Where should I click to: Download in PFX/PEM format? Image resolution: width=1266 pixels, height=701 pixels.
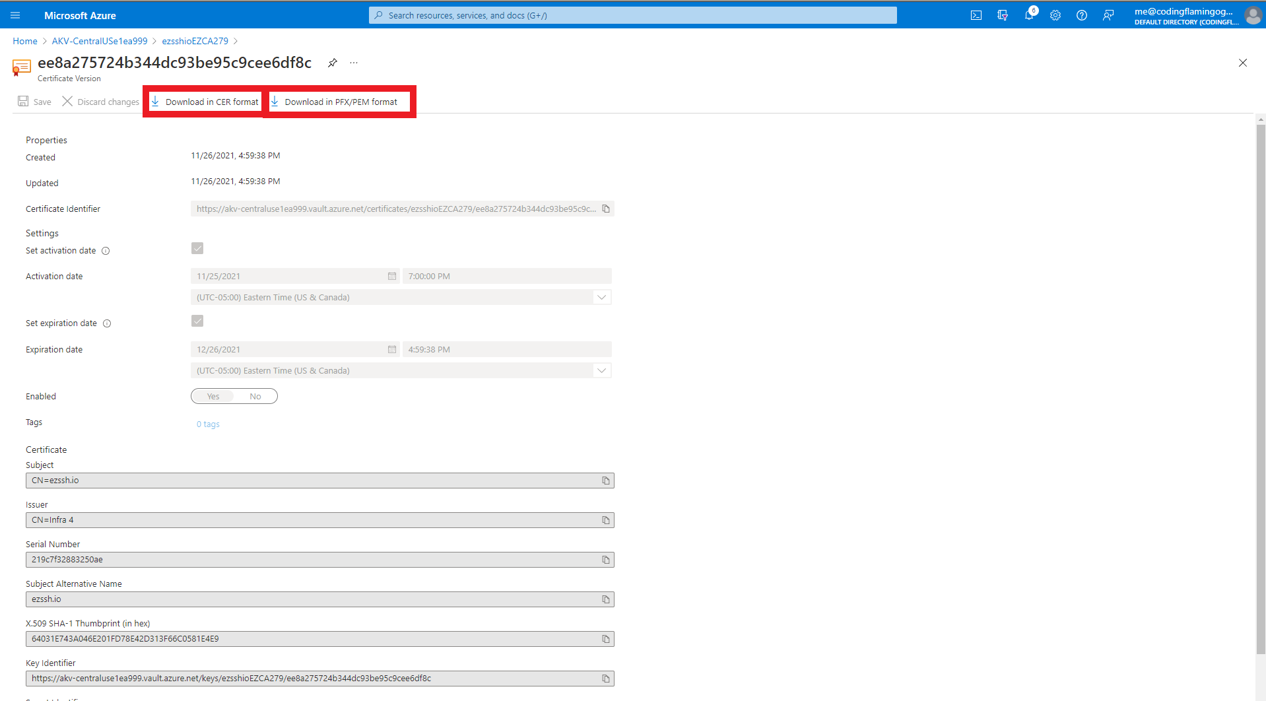tap(334, 102)
